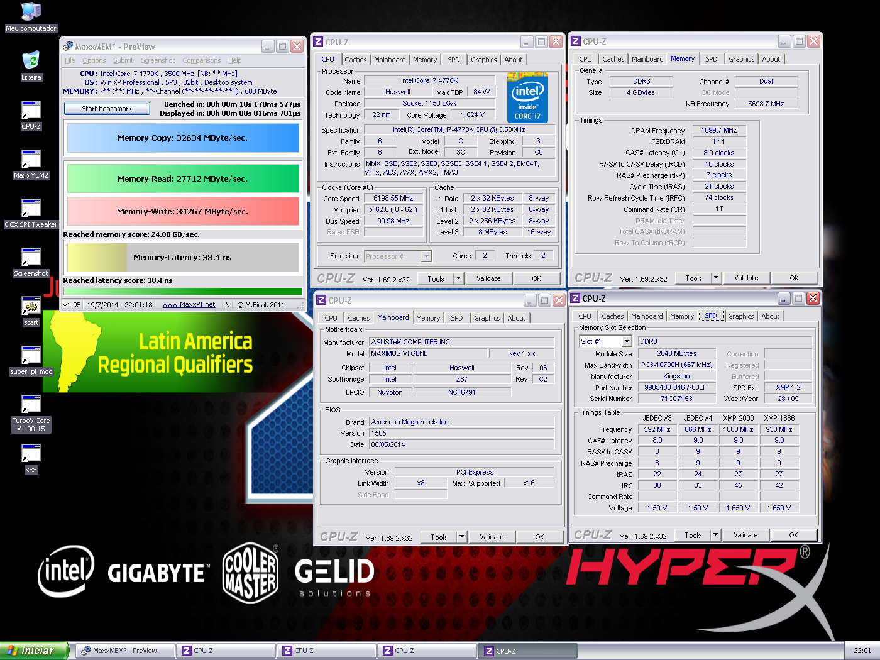Click the Part Number field 9905403-046.A00LF

pyautogui.click(x=676, y=387)
